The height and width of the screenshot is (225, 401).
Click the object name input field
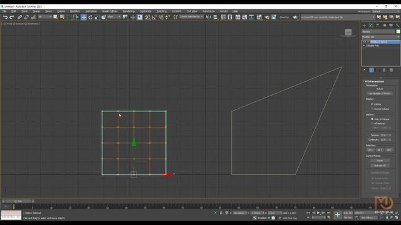coord(378,32)
